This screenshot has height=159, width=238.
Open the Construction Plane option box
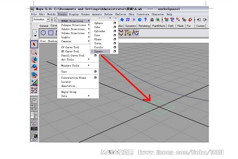click(95, 78)
